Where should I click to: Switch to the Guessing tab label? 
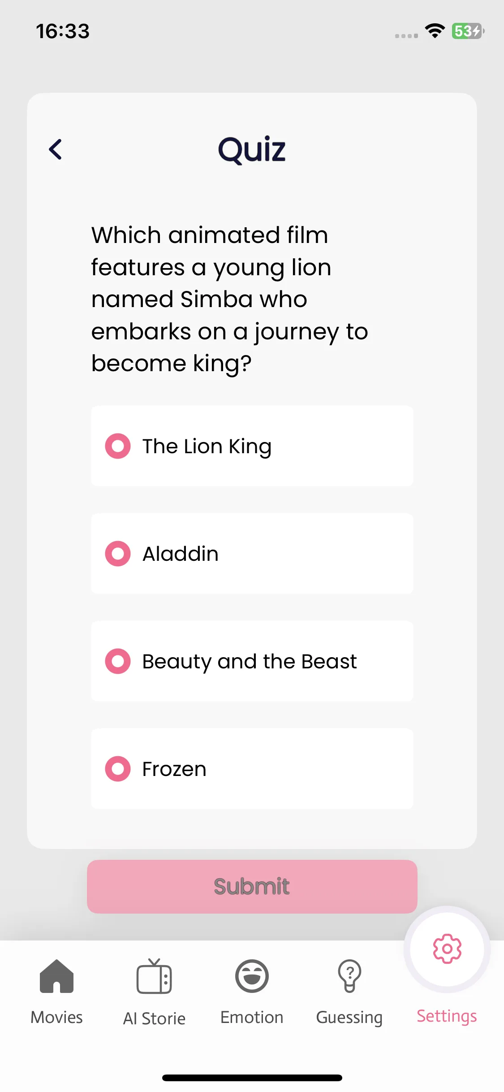pyautogui.click(x=349, y=1018)
